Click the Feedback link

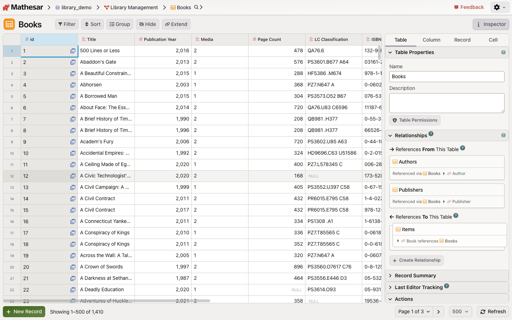tap(469, 7)
